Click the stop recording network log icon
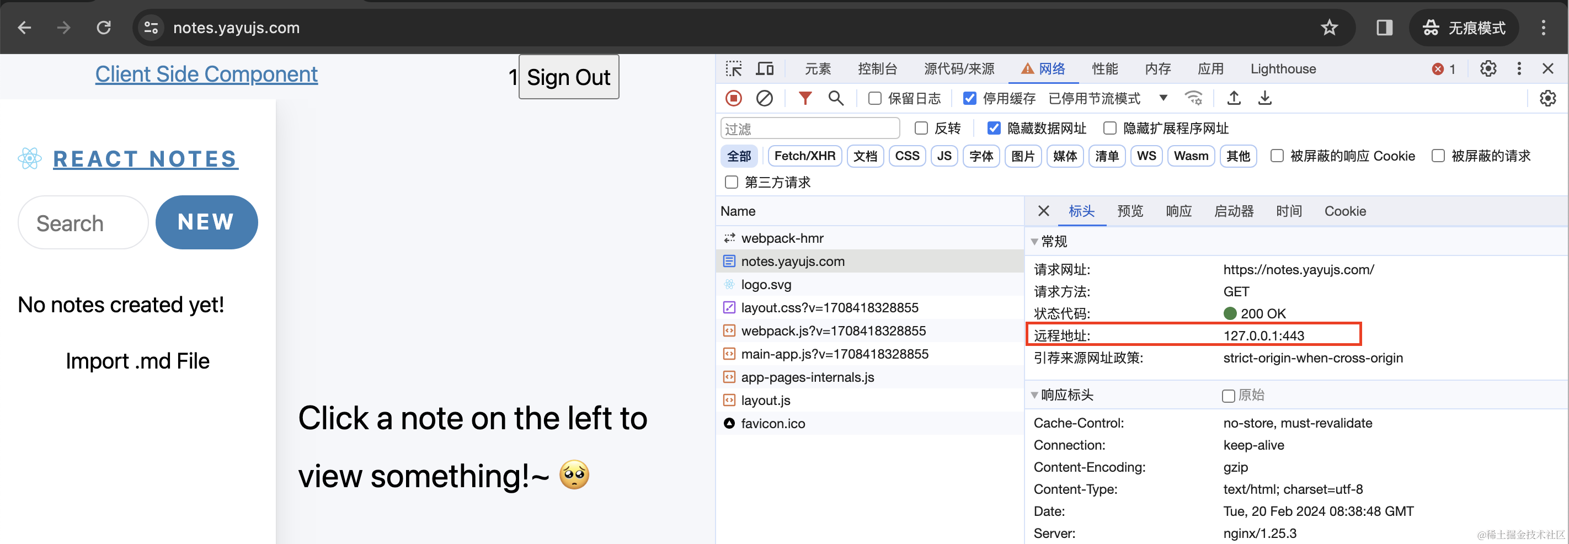The image size is (1569, 544). (733, 98)
